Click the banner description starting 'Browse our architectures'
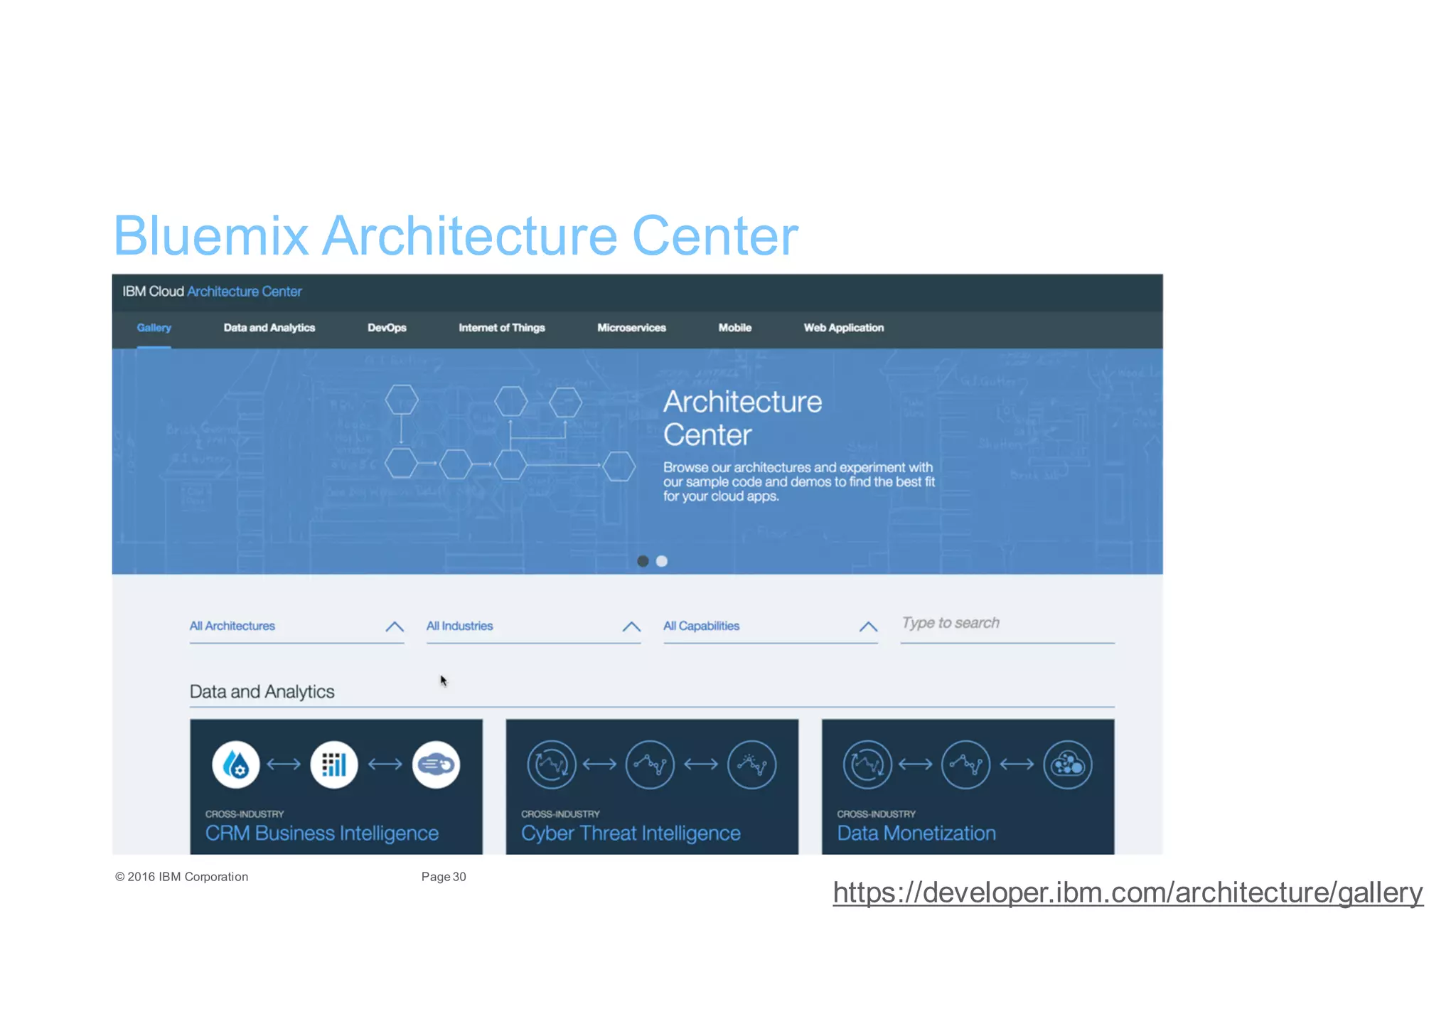1456x1029 pixels. pos(799,482)
